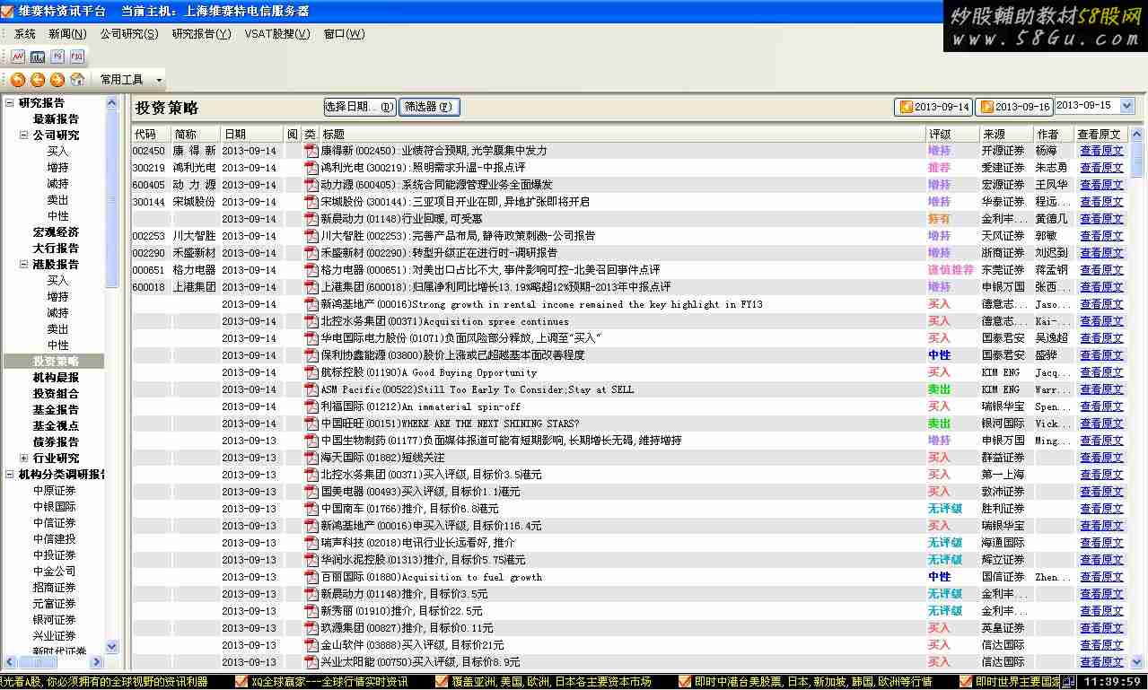
Task: Select 大行报告 in the sidebar tree
Action: tap(56, 249)
